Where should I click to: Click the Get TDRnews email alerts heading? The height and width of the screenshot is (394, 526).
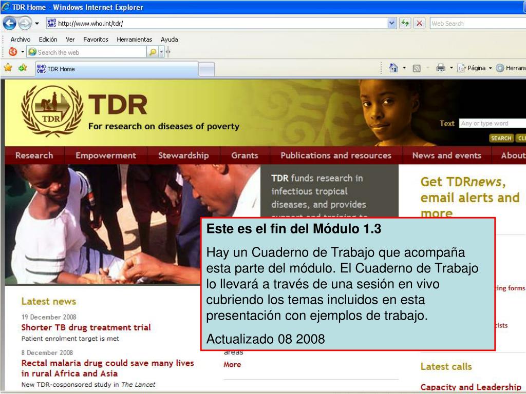[x=469, y=198]
